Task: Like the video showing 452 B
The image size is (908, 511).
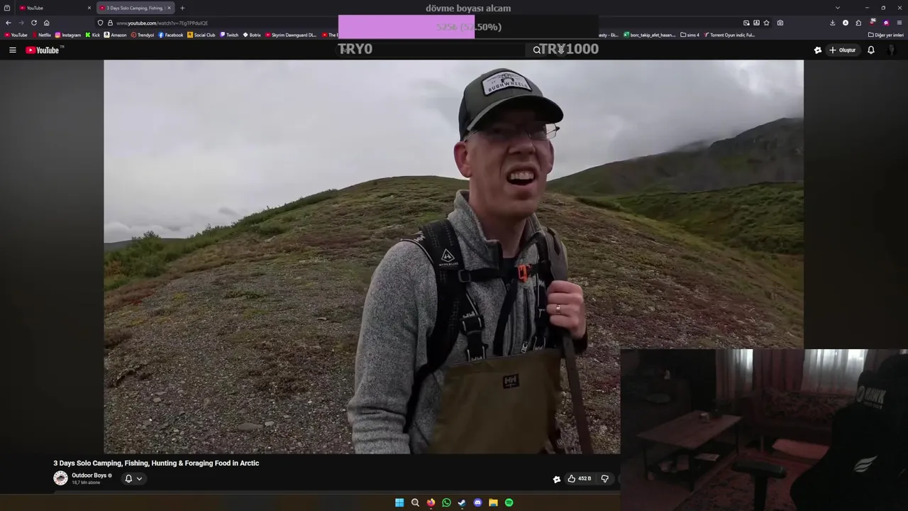Action: 579,479
